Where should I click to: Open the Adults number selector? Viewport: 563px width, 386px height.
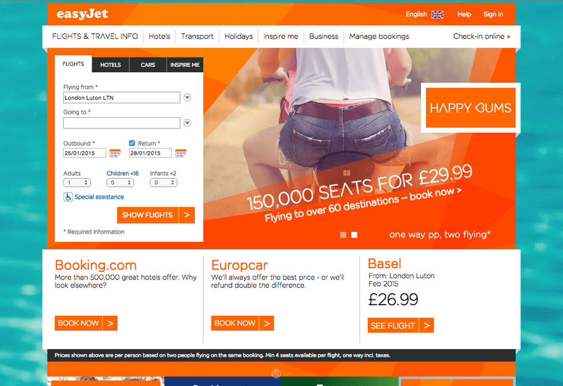coord(77,183)
